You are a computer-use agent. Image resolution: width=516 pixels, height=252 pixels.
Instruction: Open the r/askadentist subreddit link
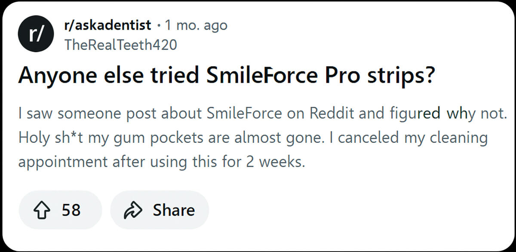coord(107,25)
